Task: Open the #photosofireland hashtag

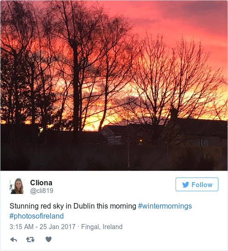Action: tap(36, 216)
